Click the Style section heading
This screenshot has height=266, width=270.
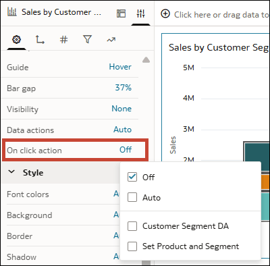[x=33, y=173]
